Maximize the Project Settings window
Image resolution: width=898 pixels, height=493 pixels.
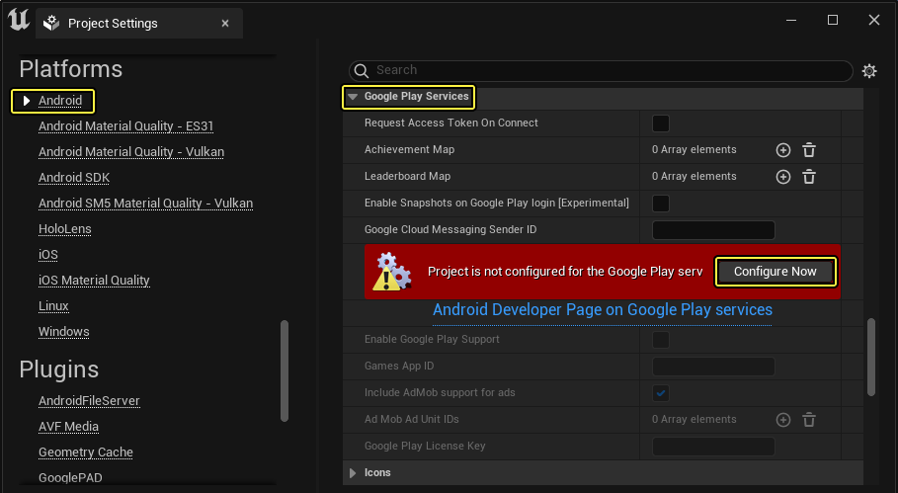pos(833,20)
